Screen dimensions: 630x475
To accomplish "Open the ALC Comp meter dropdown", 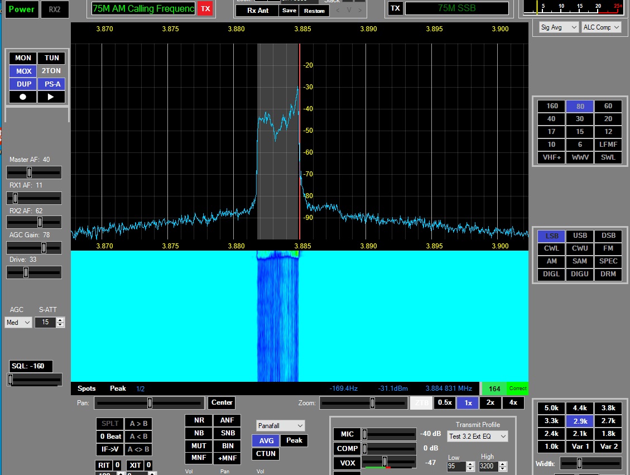I will coord(601,27).
